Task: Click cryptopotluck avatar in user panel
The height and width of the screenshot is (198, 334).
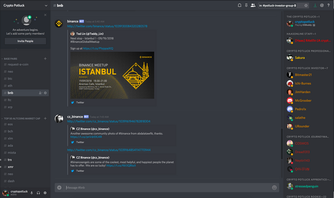Action: point(5,193)
